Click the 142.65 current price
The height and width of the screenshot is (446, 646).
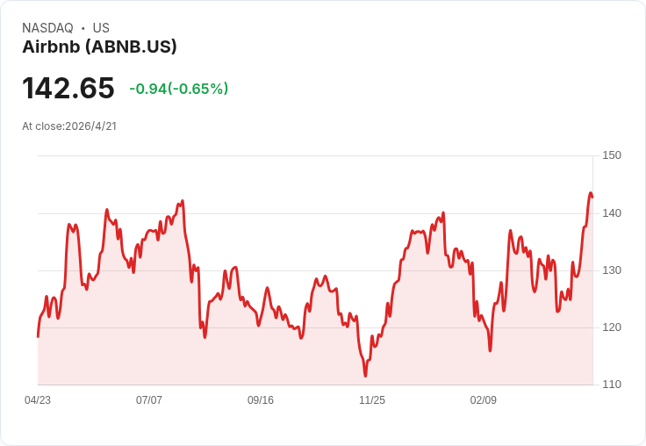pyautogui.click(x=68, y=89)
